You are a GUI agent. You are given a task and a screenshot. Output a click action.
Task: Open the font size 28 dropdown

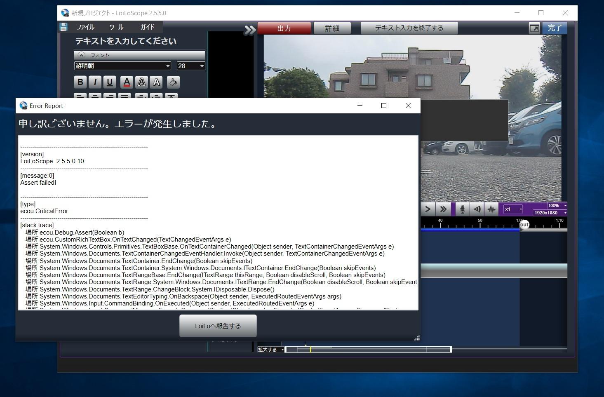(x=190, y=66)
